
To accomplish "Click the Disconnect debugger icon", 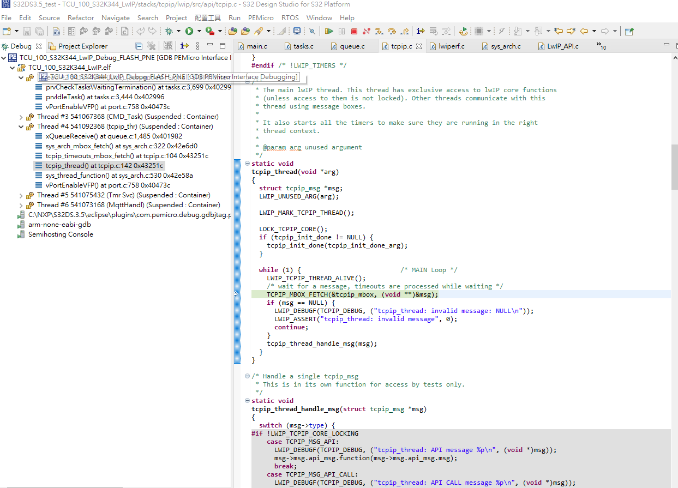I will point(366,32).
